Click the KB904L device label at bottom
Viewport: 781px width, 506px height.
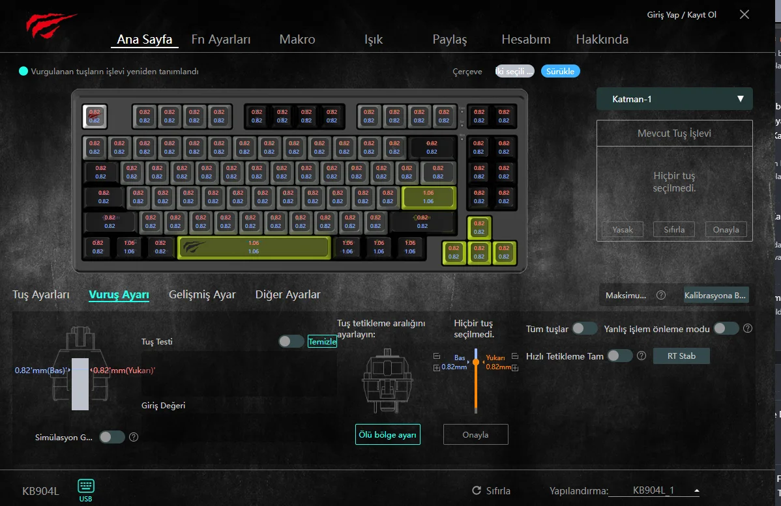(x=40, y=491)
